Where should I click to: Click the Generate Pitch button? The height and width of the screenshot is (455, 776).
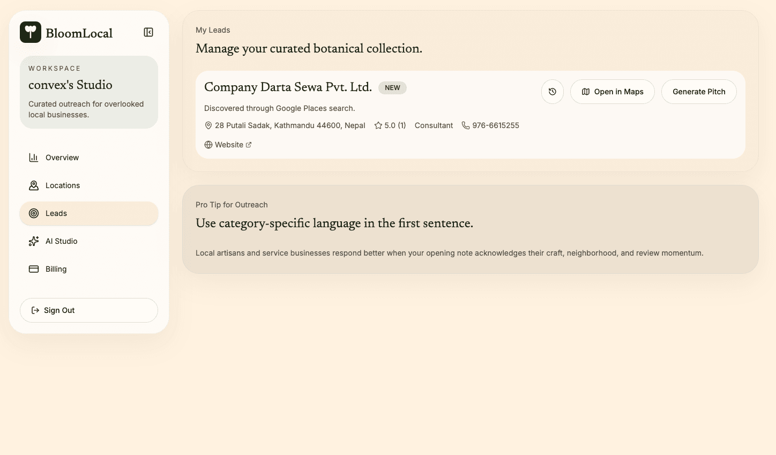click(x=699, y=91)
